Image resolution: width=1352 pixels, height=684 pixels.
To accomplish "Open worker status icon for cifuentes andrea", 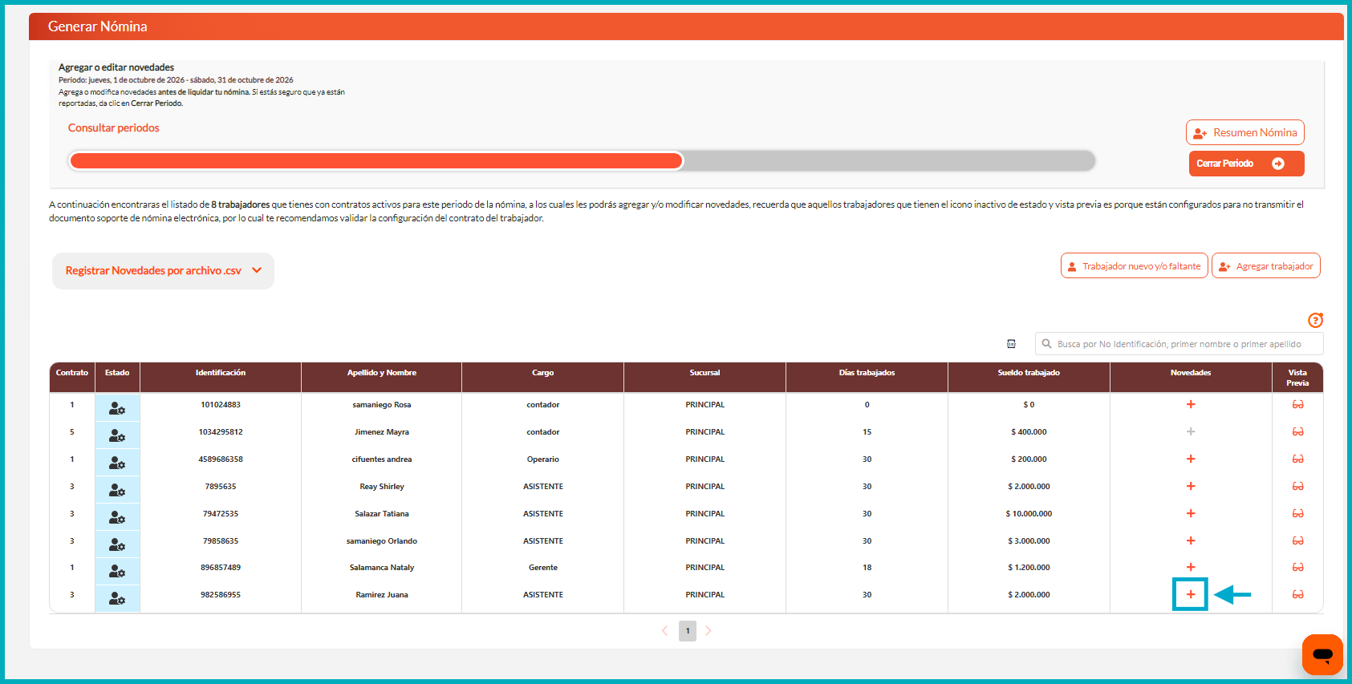I will point(117,463).
